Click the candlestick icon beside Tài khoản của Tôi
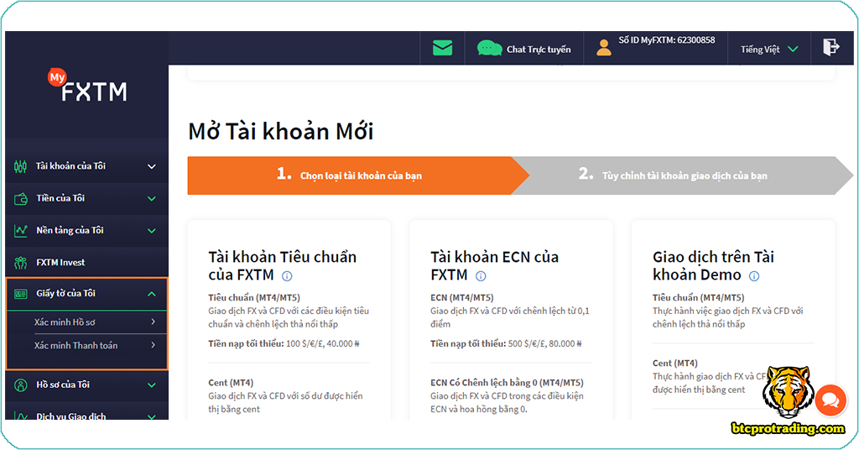The height and width of the screenshot is (450, 859). (20, 166)
